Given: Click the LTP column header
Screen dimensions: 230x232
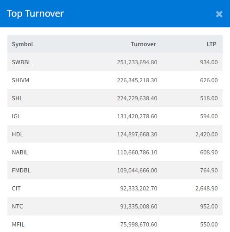Looking at the screenshot, I should (212, 44).
